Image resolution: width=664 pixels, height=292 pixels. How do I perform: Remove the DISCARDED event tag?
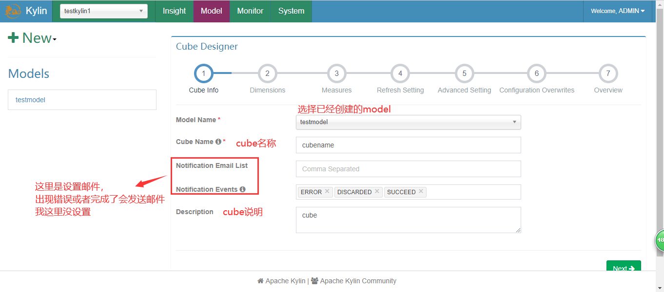click(x=377, y=192)
